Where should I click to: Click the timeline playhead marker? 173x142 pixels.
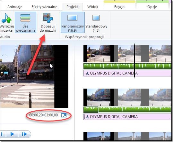[x=134, y=60]
